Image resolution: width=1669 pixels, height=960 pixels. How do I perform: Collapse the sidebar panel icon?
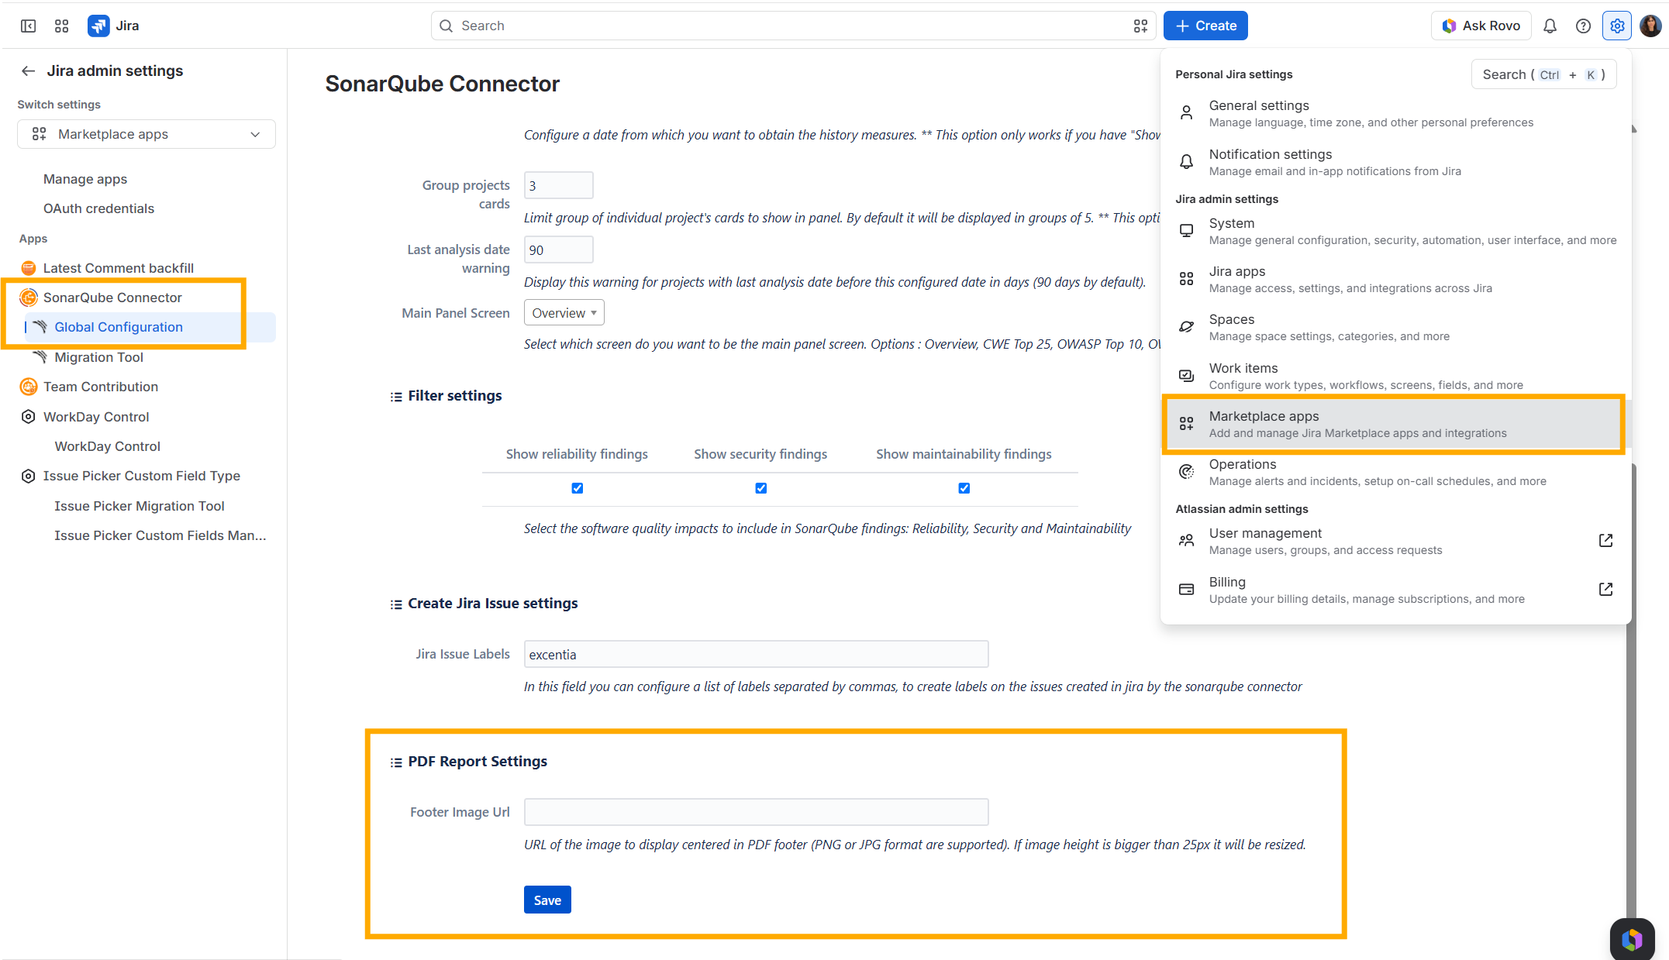pyautogui.click(x=29, y=26)
